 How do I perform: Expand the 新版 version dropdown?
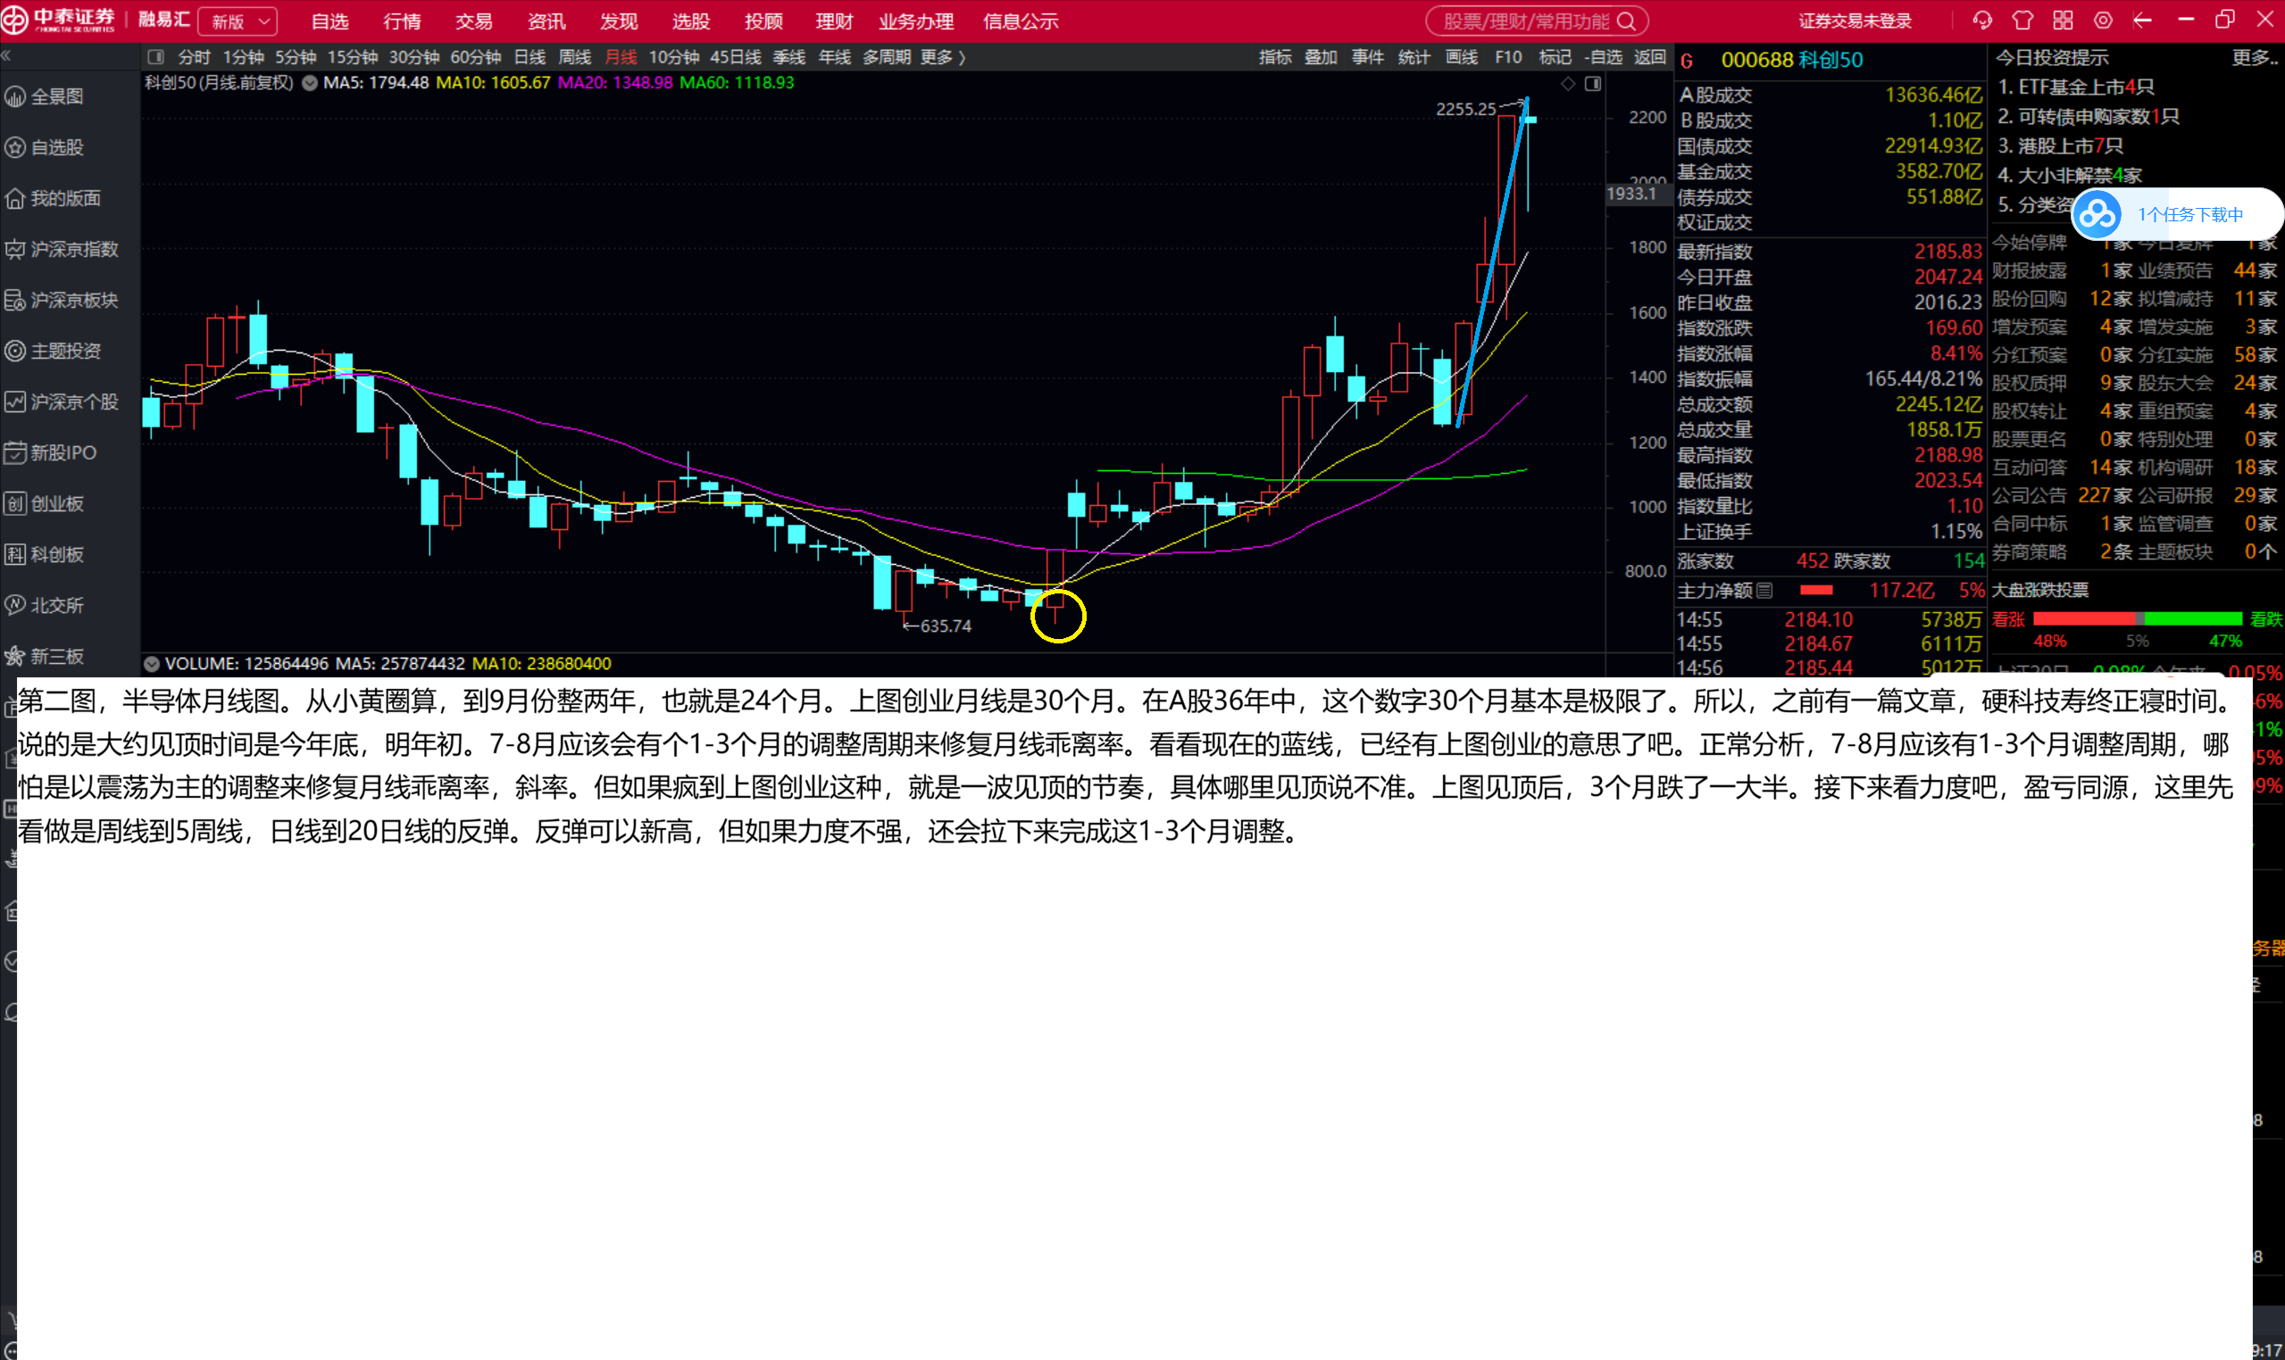pos(238,21)
